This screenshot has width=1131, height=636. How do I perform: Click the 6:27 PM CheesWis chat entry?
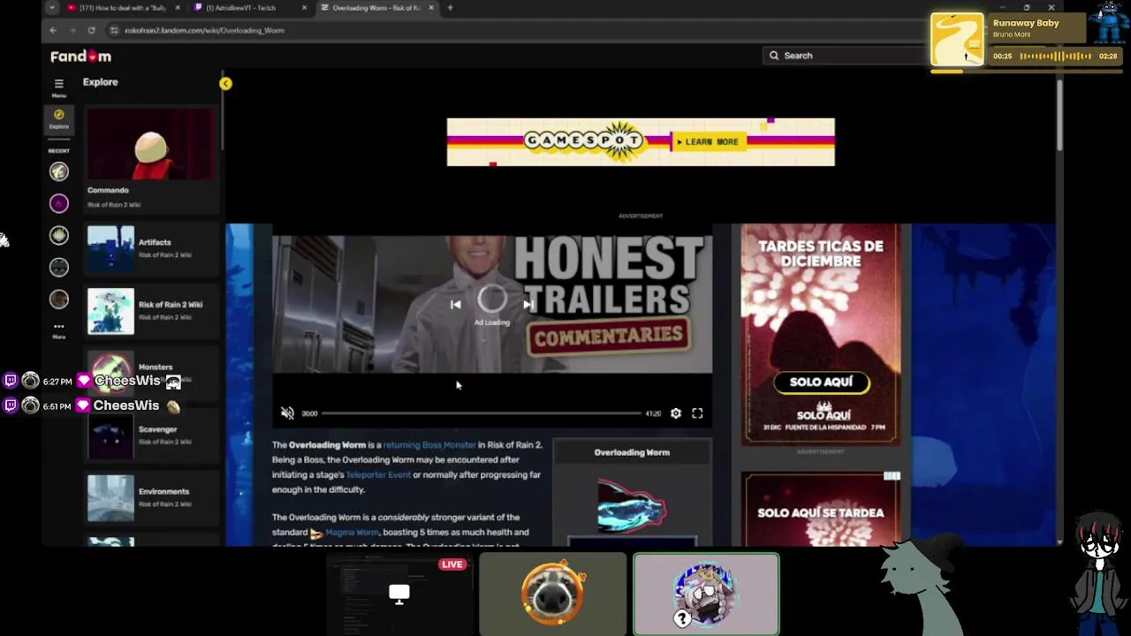coord(93,382)
